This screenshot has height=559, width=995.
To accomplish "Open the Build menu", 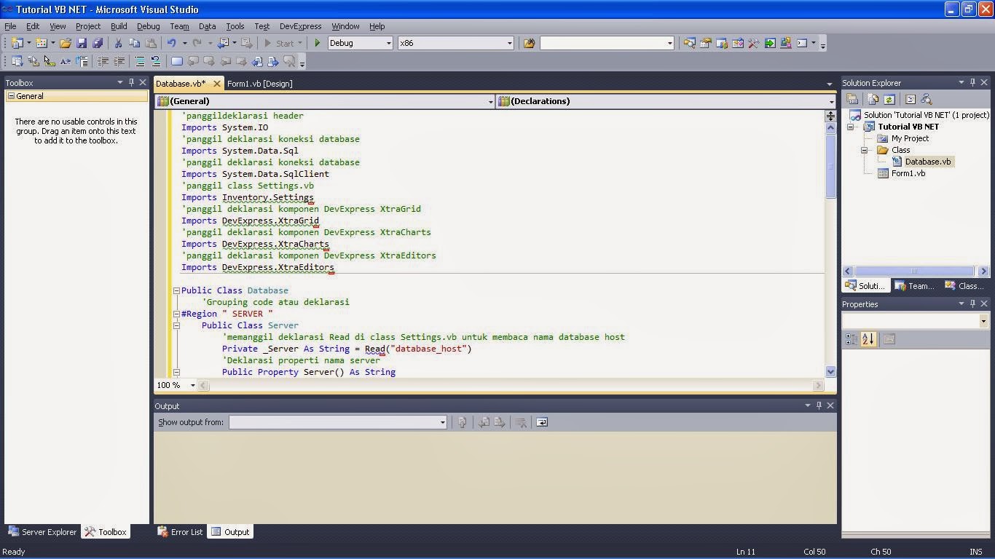I will (x=119, y=26).
